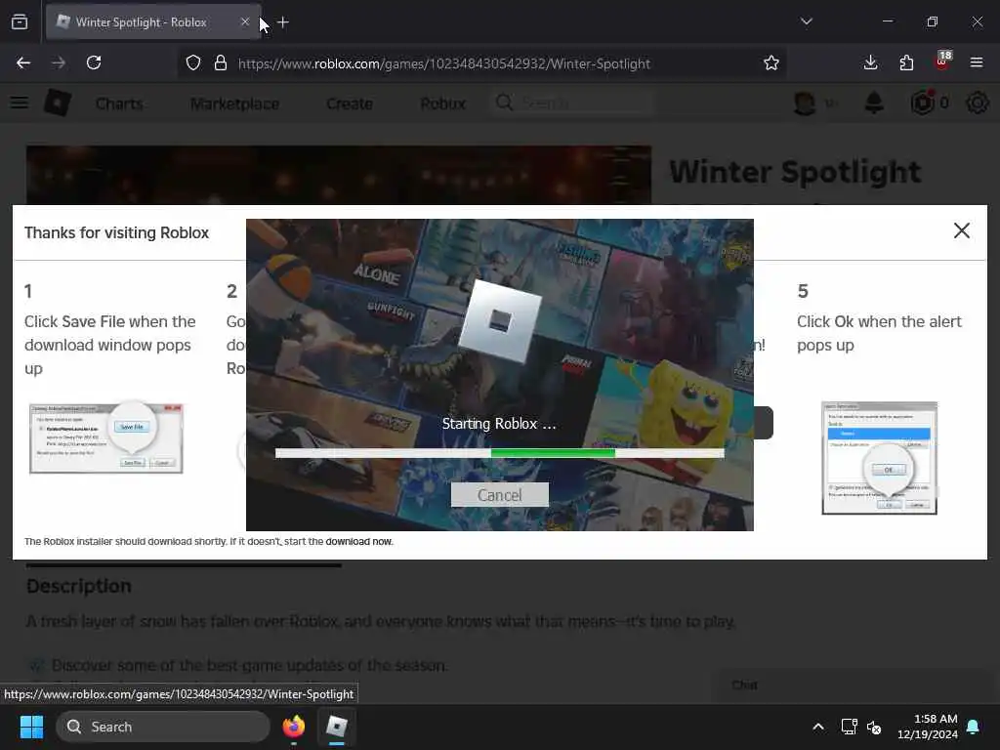The width and height of the screenshot is (1000, 750).
Task: Open the Firefox View icon
Action: coord(20,21)
